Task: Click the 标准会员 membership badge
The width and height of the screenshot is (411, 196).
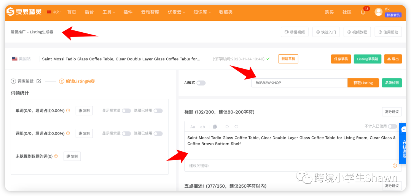Action: pos(393,15)
